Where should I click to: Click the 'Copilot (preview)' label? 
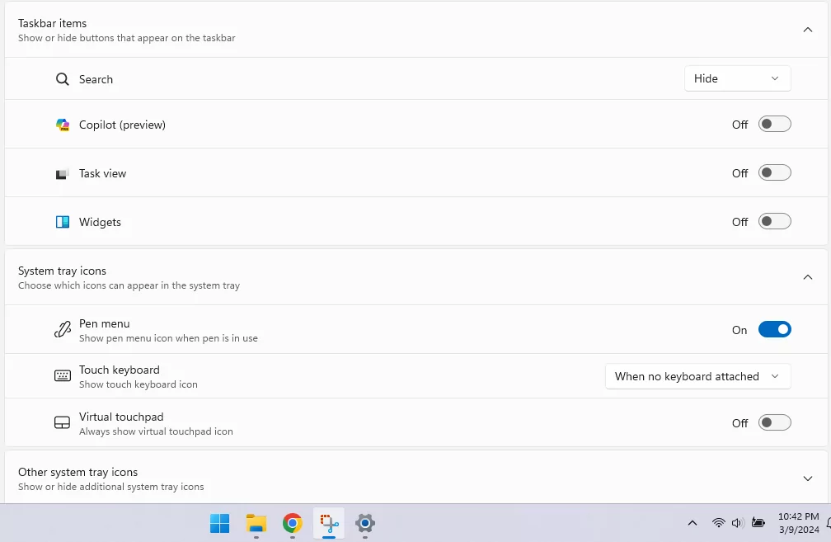coord(122,125)
